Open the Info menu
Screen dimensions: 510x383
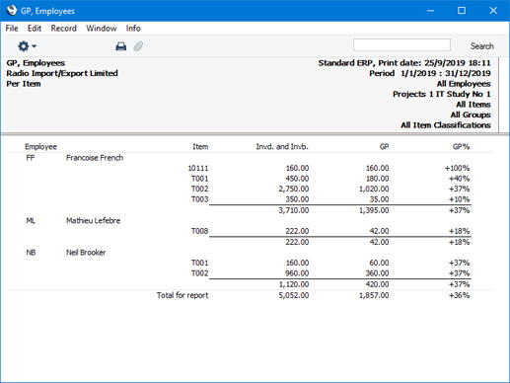(x=133, y=29)
